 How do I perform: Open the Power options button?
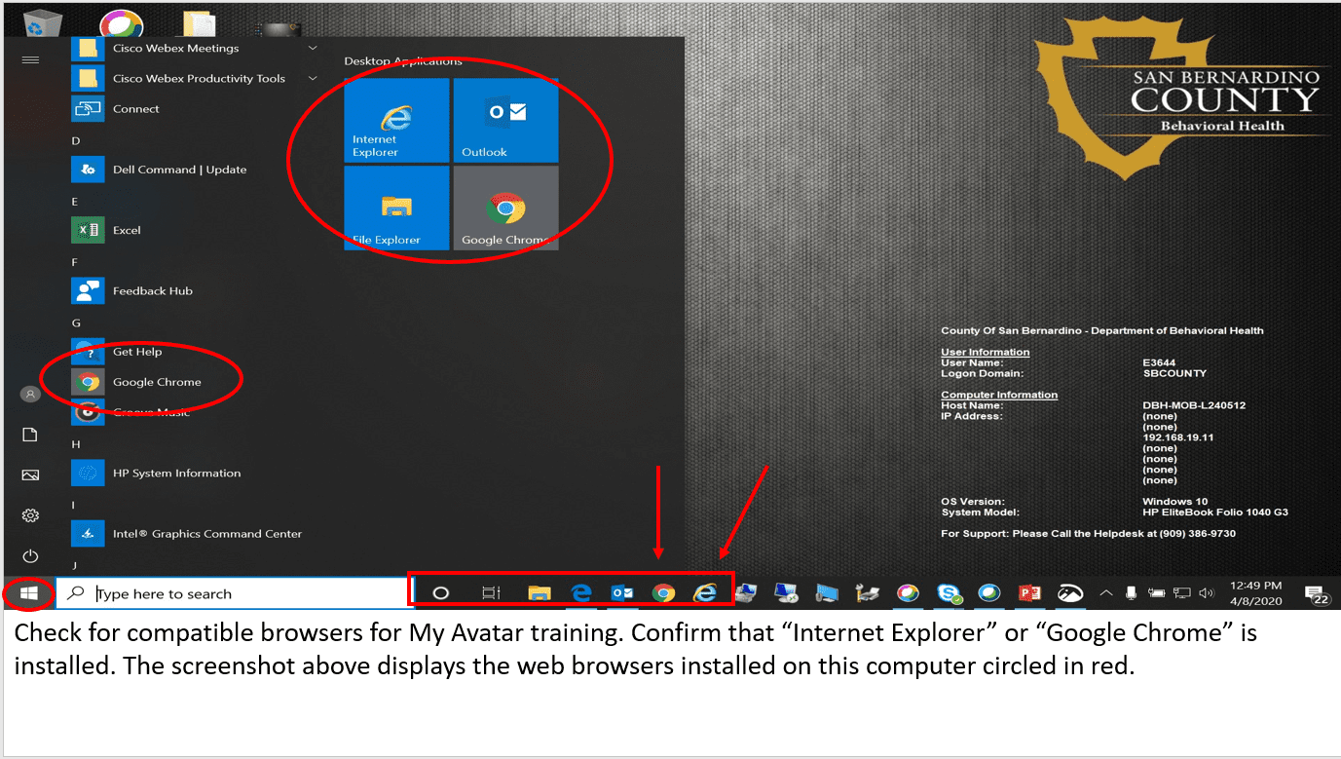click(30, 555)
